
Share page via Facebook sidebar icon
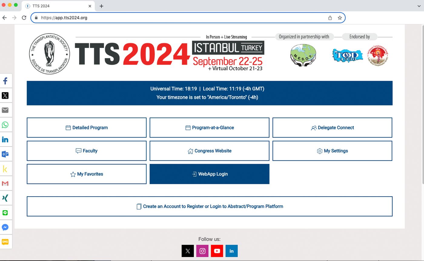click(5, 81)
